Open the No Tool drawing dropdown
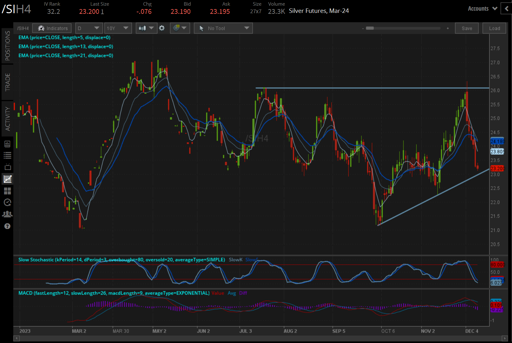The image size is (512, 343). tap(223, 28)
